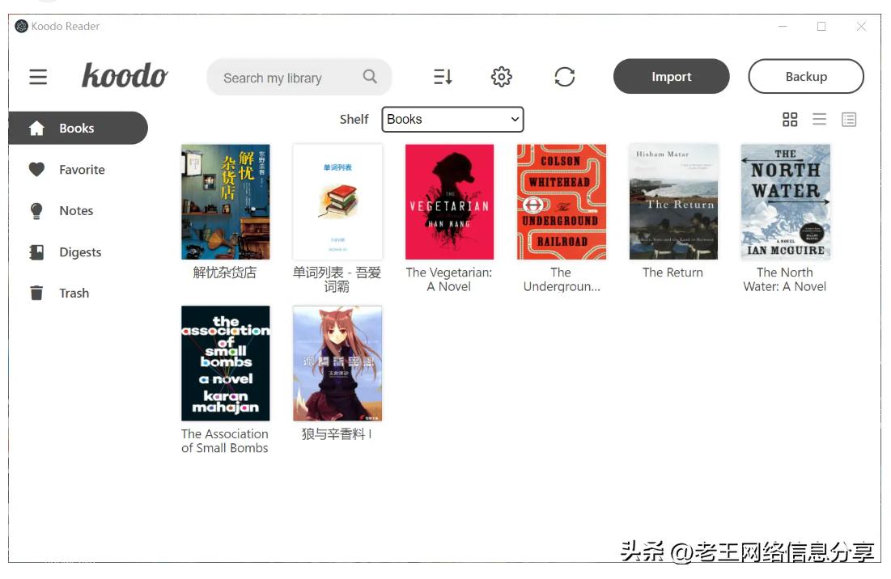Screen dimensions: 891x579
Task: Switch library to detail view
Action: pos(849,119)
